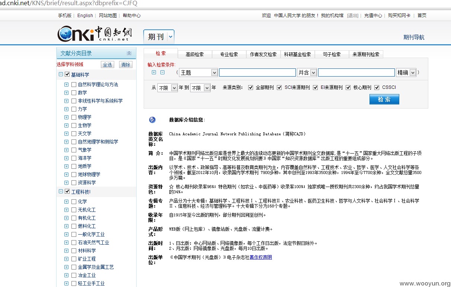The image size is (451, 287).
Task: Check the 力学 checkbox
Action: tap(74, 109)
